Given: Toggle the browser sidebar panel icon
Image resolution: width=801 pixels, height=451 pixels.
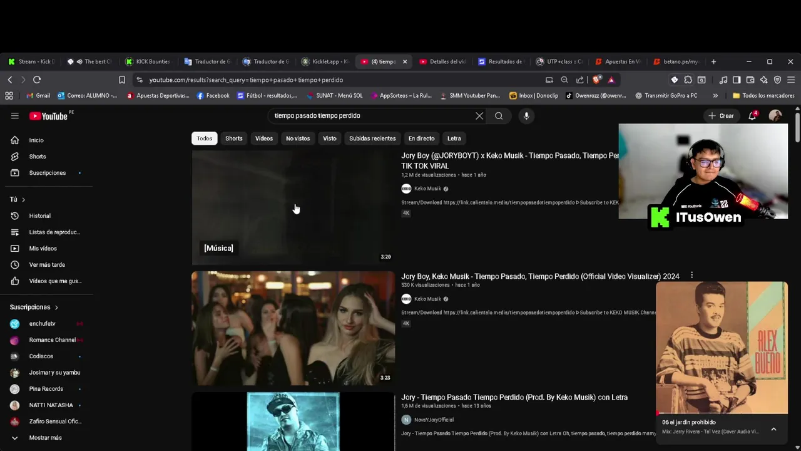Looking at the screenshot, I should (737, 80).
